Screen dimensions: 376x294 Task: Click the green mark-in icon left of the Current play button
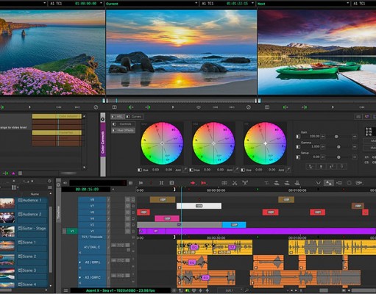pos(131,107)
